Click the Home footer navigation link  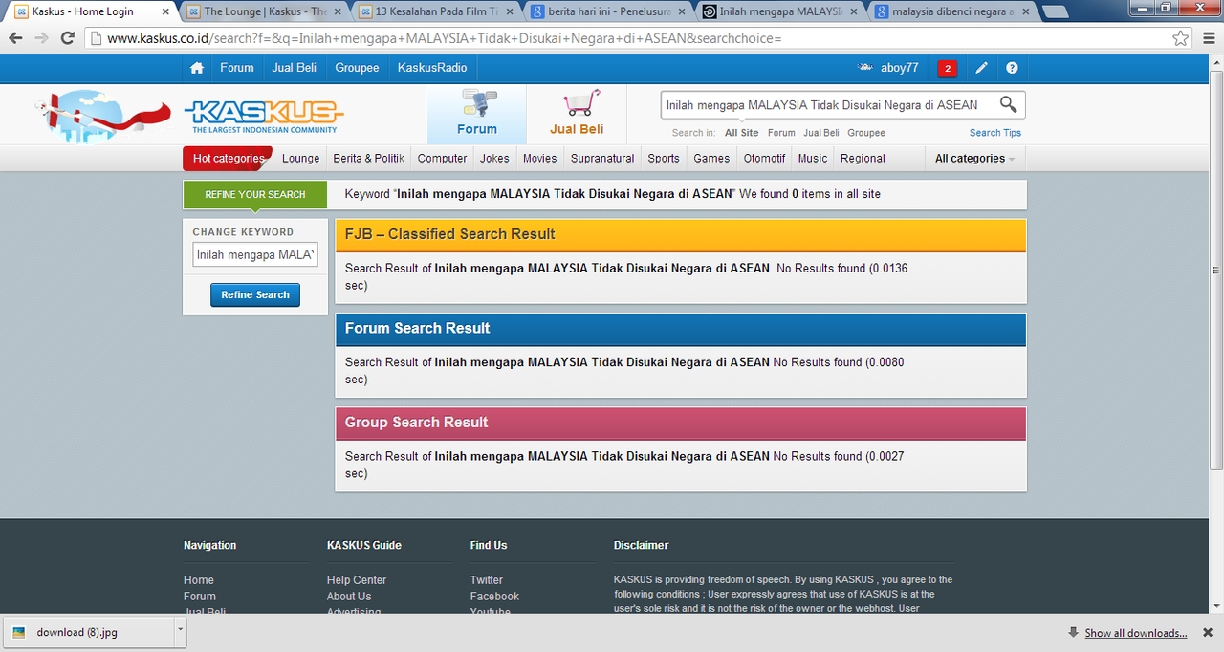[199, 580]
